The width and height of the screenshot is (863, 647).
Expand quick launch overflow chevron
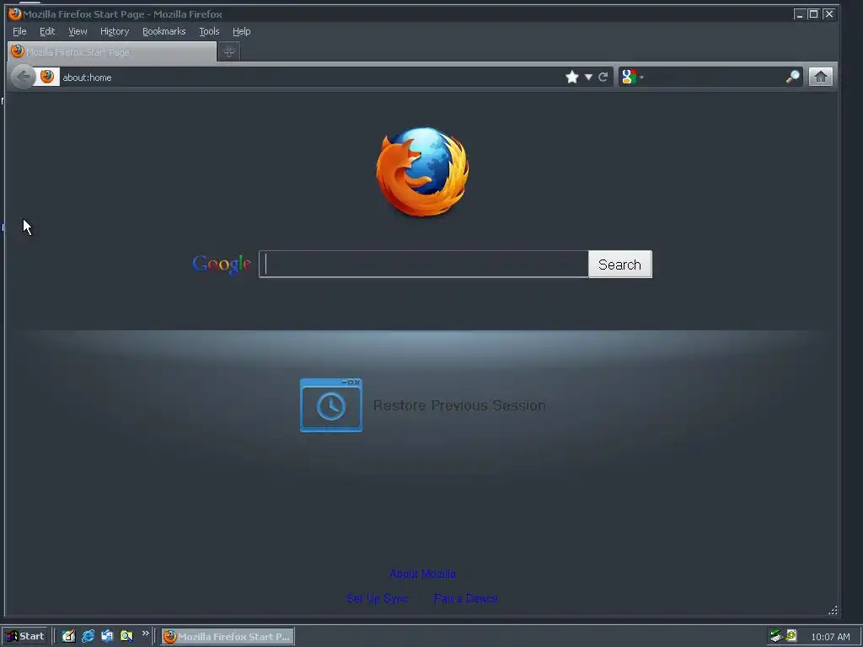click(145, 634)
